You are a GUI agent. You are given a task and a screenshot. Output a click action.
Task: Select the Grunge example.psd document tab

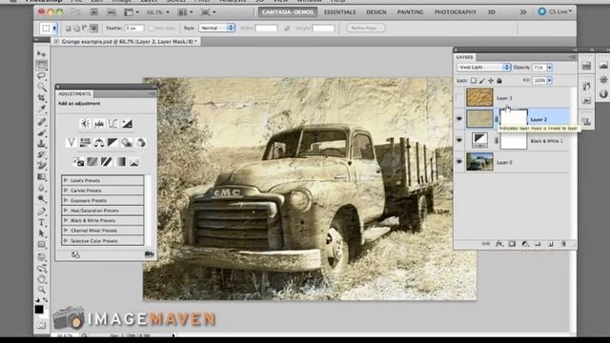point(127,41)
